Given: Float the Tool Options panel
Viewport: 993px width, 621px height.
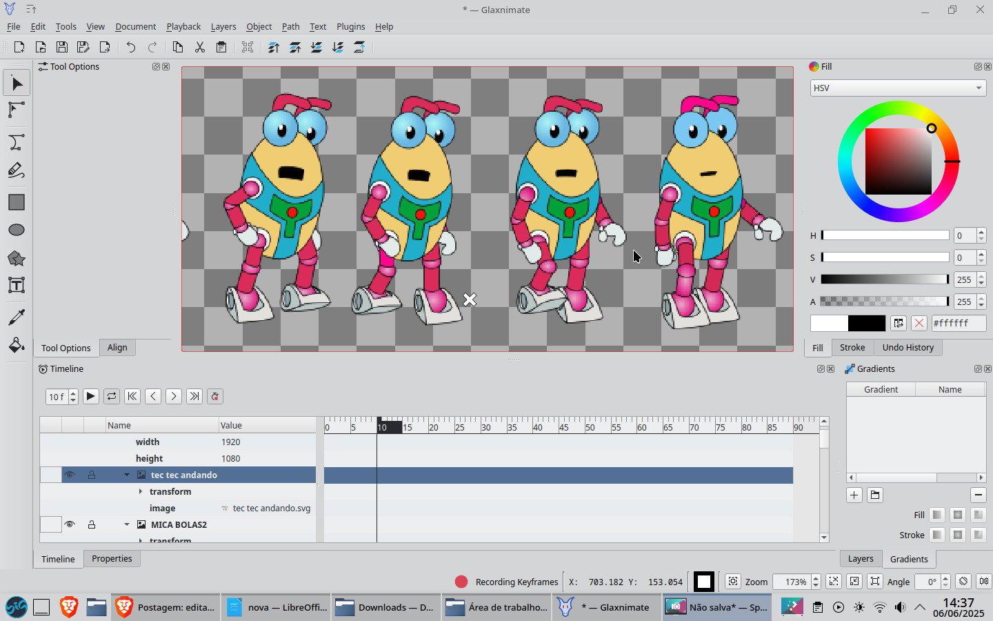Looking at the screenshot, I should [x=156, y=67].
